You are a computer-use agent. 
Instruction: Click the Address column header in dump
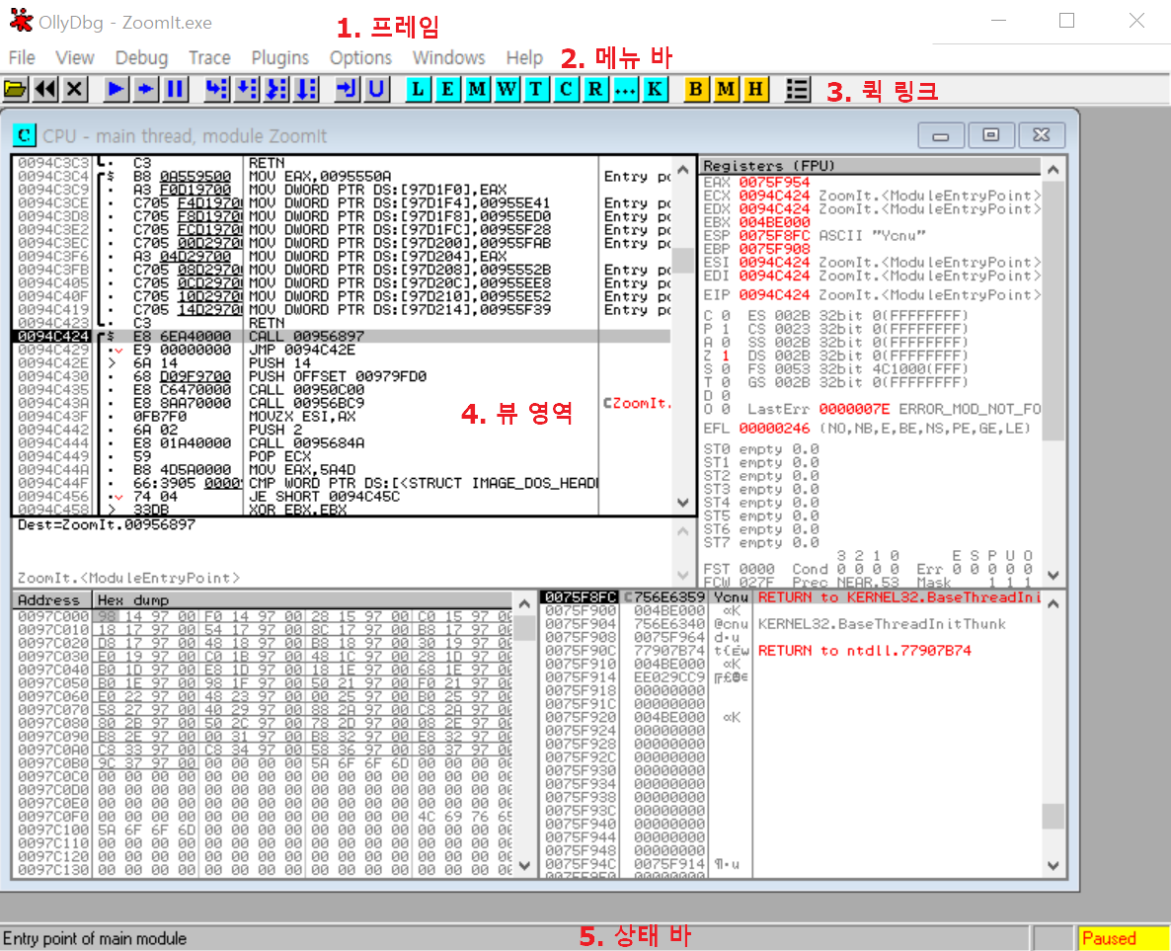[x=51, y=599]
